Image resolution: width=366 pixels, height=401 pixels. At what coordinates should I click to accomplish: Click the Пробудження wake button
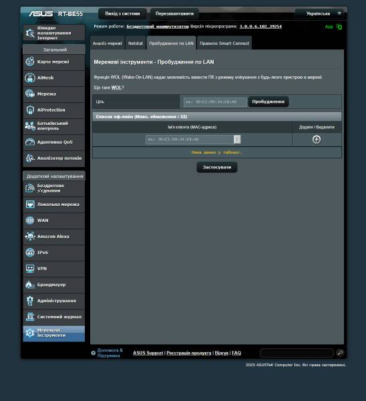point(268,102)
